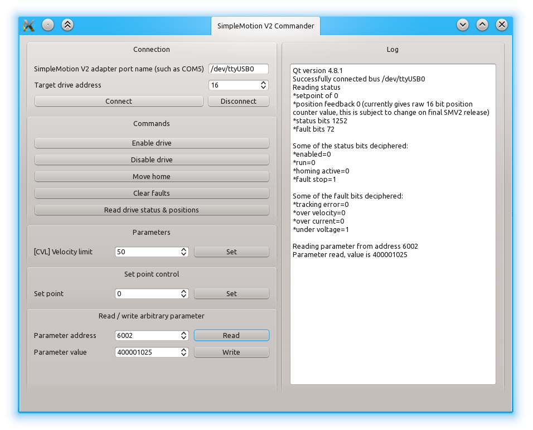Click the Disconnect button
Screen dimensions: 533x430
(x=238, y=102)
